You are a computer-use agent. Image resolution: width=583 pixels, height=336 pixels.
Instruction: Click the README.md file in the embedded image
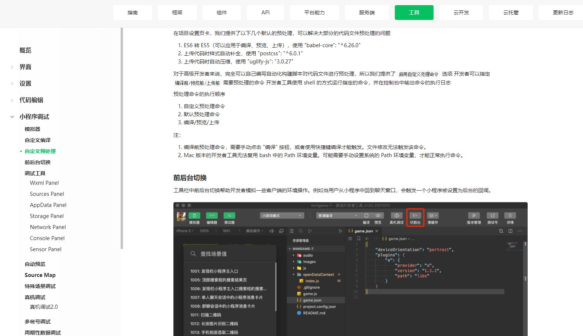point(314,313)
